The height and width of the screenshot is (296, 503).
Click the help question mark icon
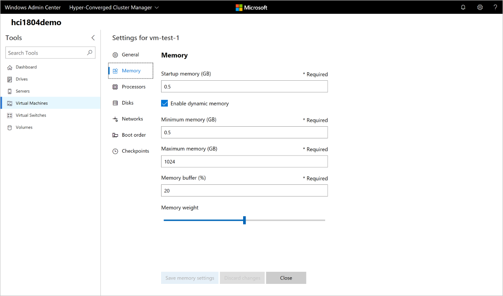pos(495,7)
